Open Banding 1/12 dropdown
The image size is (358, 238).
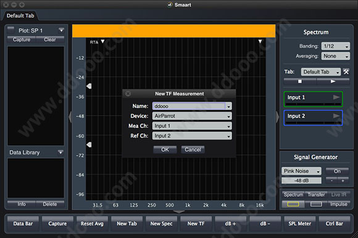[x=335, y=46]
